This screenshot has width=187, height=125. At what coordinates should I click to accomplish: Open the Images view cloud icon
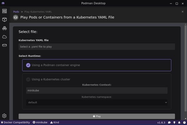click(4, 37)
